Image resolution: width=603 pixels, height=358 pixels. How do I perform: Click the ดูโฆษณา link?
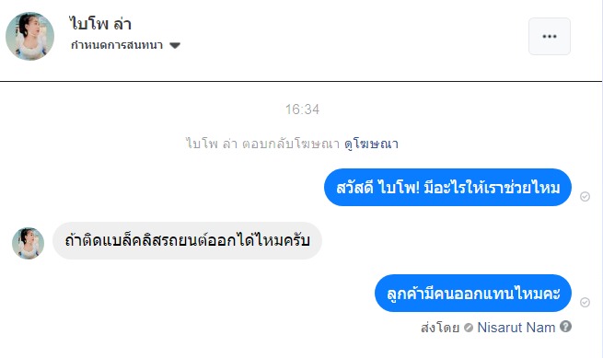tap(371, 144)
